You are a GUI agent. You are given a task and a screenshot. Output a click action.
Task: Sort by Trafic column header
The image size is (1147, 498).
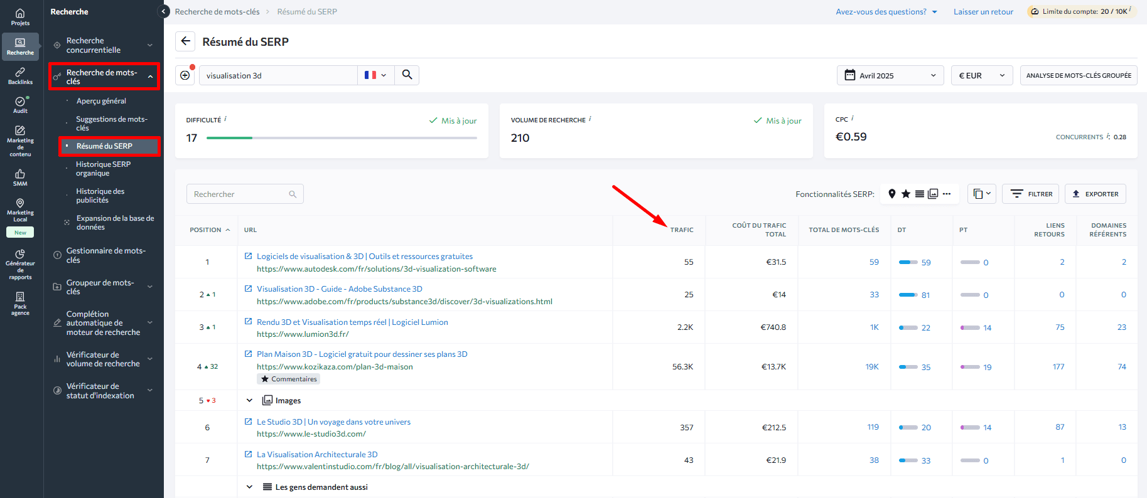pyautogui.click(x=682, y=230)
